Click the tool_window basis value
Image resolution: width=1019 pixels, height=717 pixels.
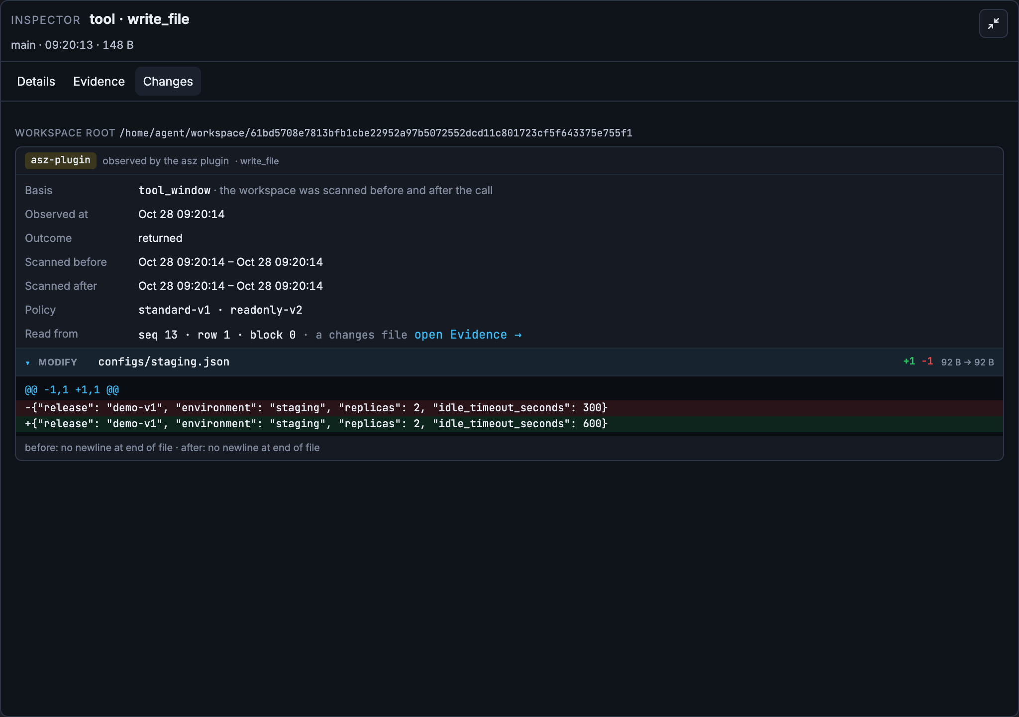click(174, 191)
